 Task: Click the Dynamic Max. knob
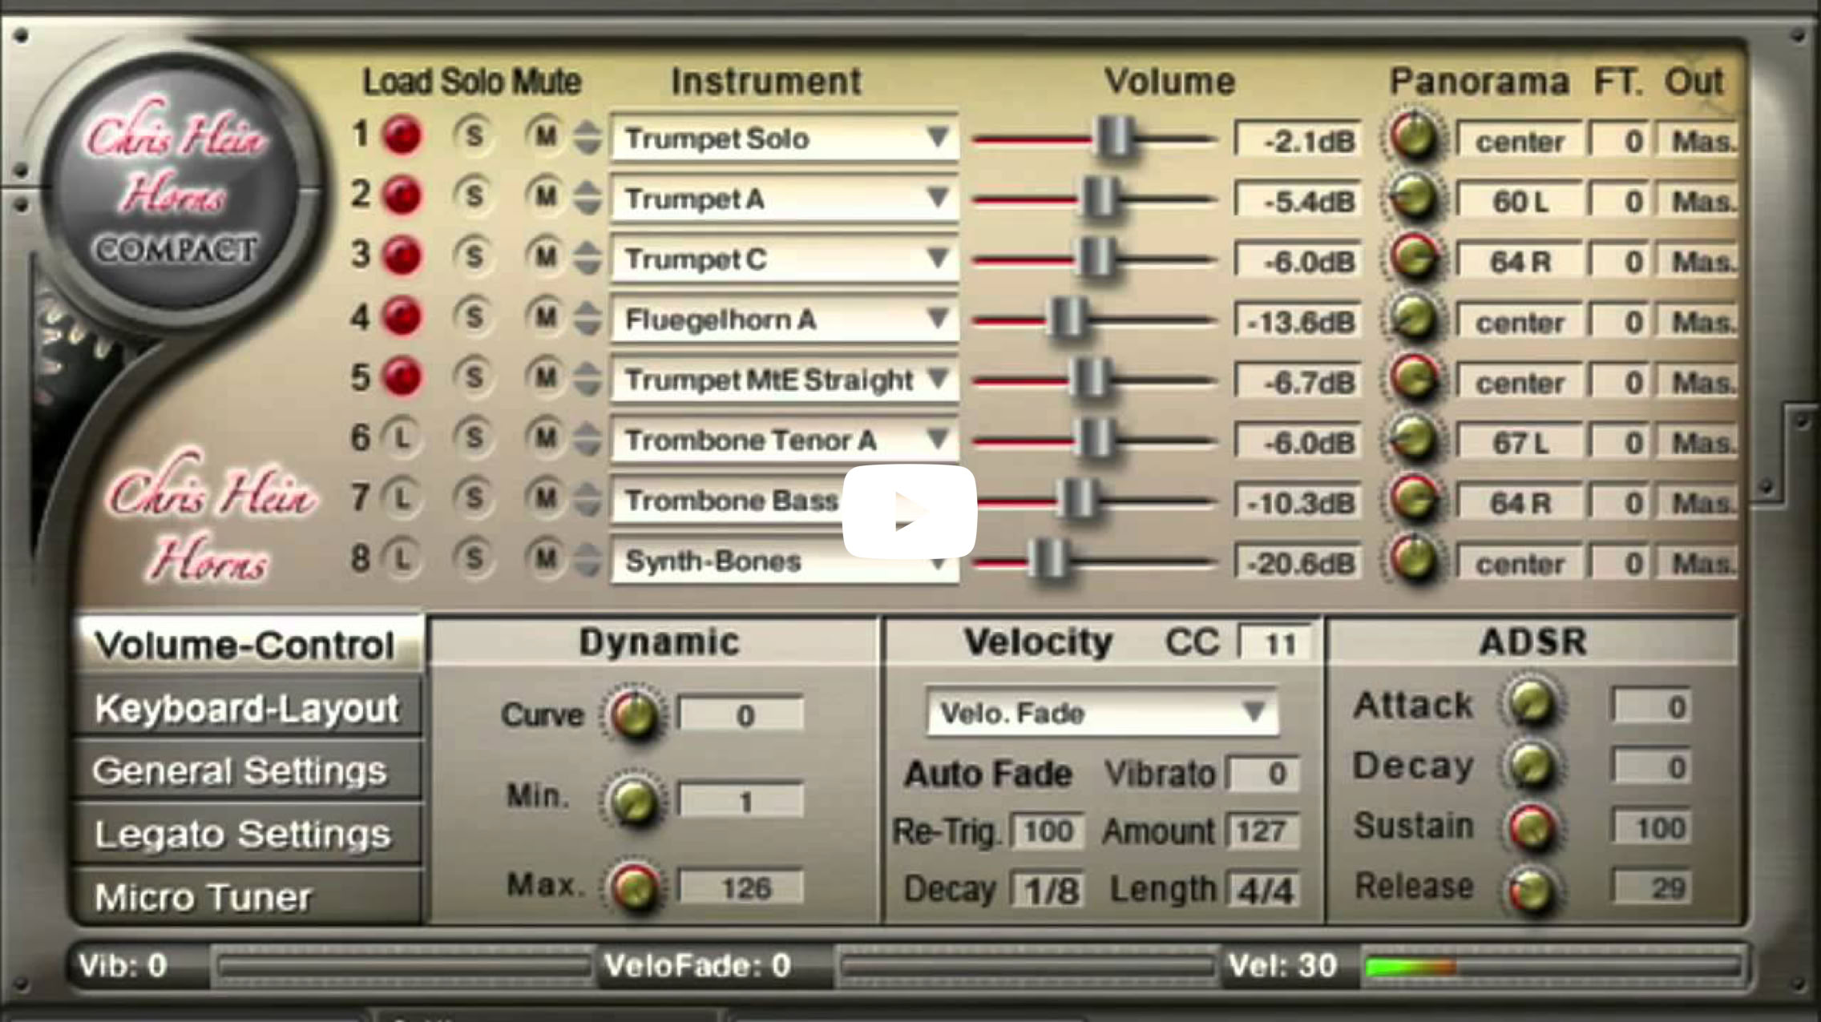coord(635,887)
